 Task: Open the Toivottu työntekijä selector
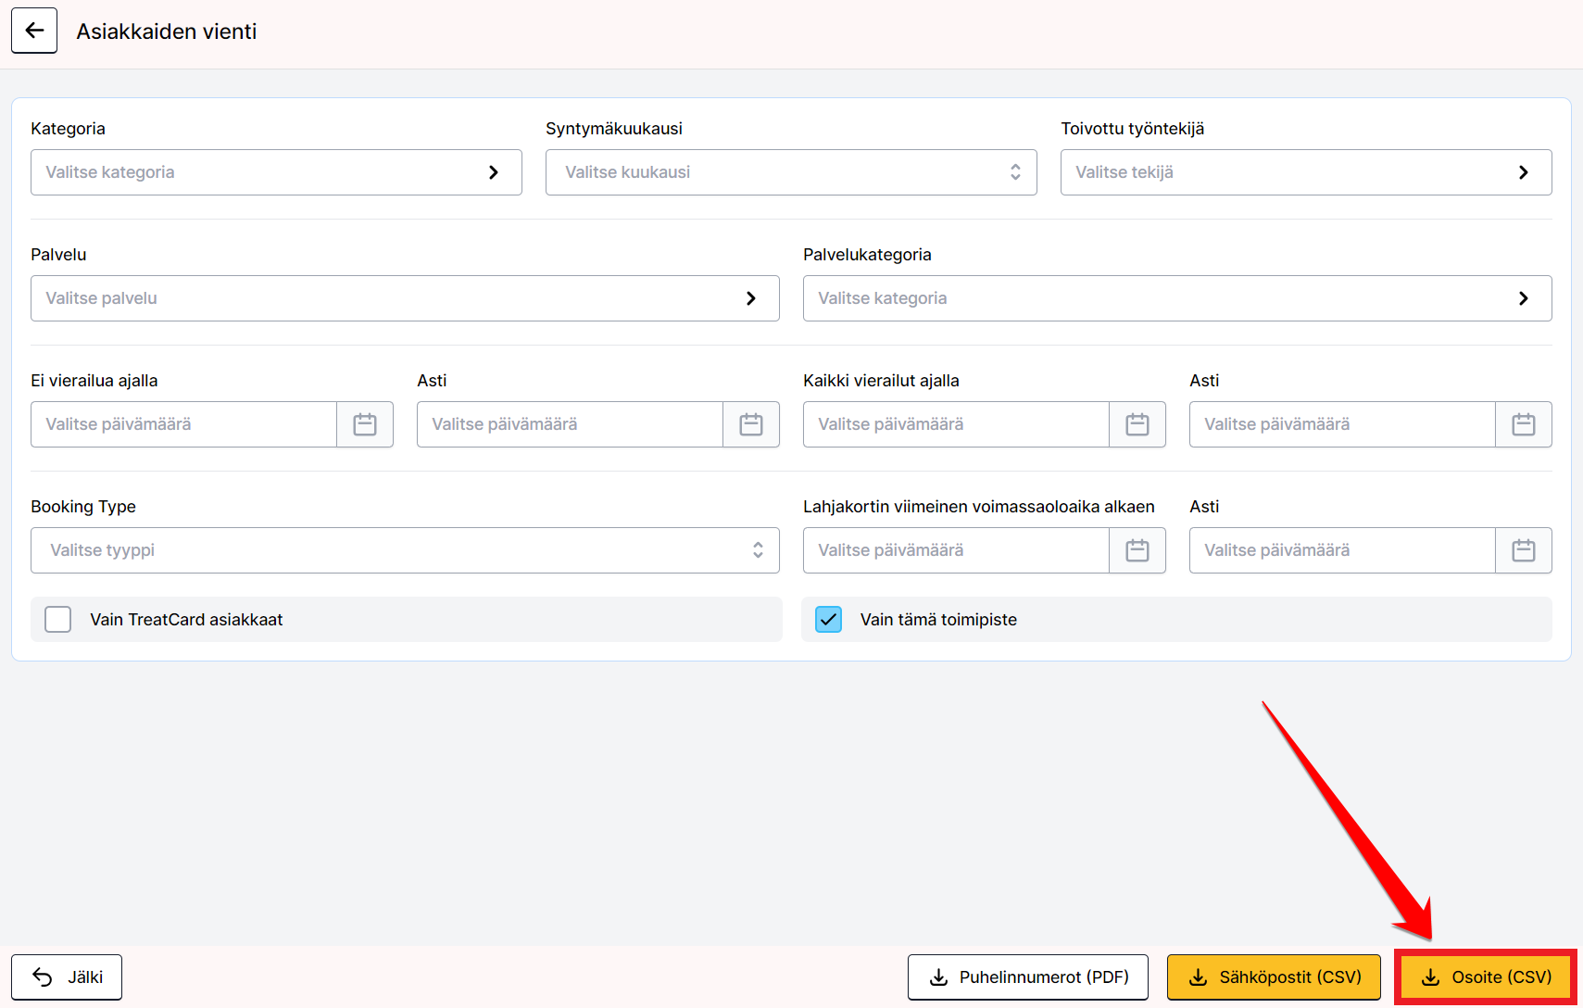click(1306, 172)
